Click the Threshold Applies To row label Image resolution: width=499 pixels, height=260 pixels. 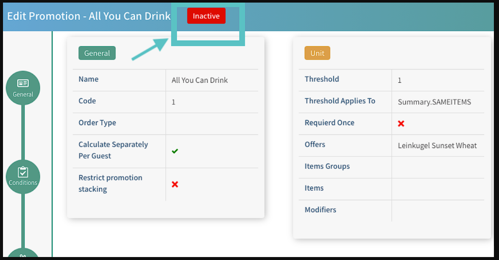click(x=340, y=101)
